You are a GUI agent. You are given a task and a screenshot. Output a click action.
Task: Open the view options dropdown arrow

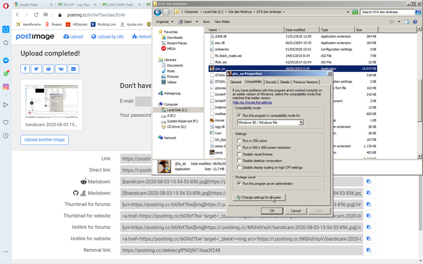(x=399, y=22)
